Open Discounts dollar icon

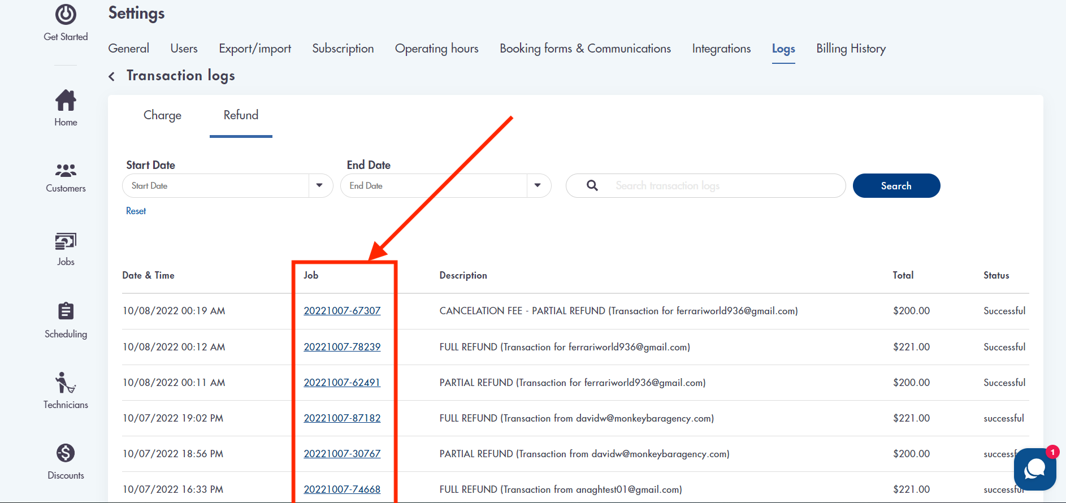click(x=66, y=453)
